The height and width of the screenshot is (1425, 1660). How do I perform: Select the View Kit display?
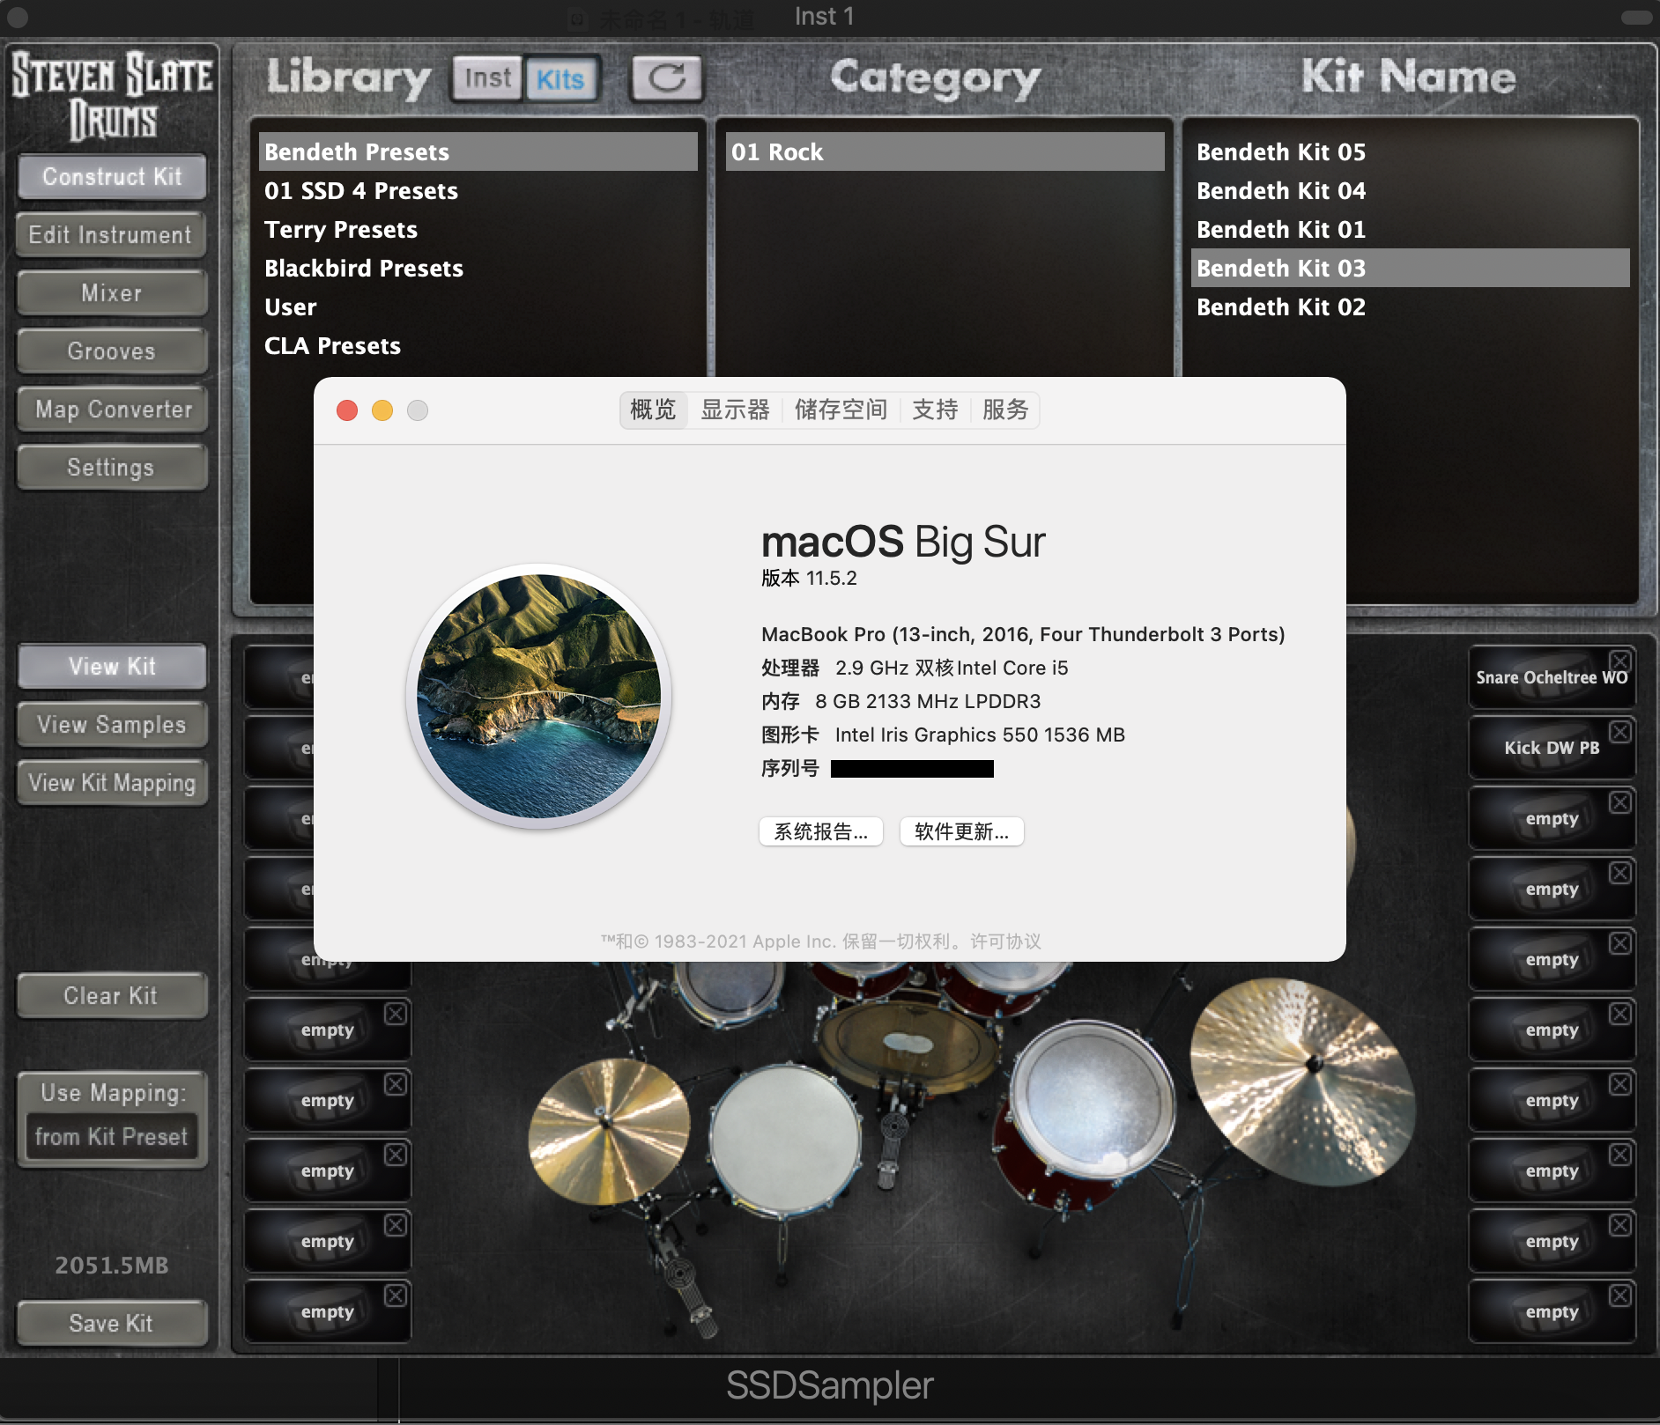point(112,667)
